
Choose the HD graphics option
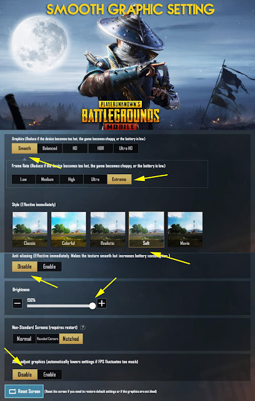(75, 148)
